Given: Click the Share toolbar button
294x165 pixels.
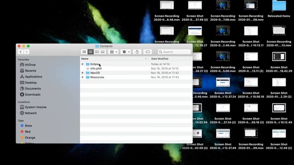Looking at the screenshot, I should point(137,52).
